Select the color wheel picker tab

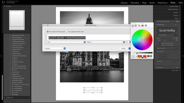[133, 25]
